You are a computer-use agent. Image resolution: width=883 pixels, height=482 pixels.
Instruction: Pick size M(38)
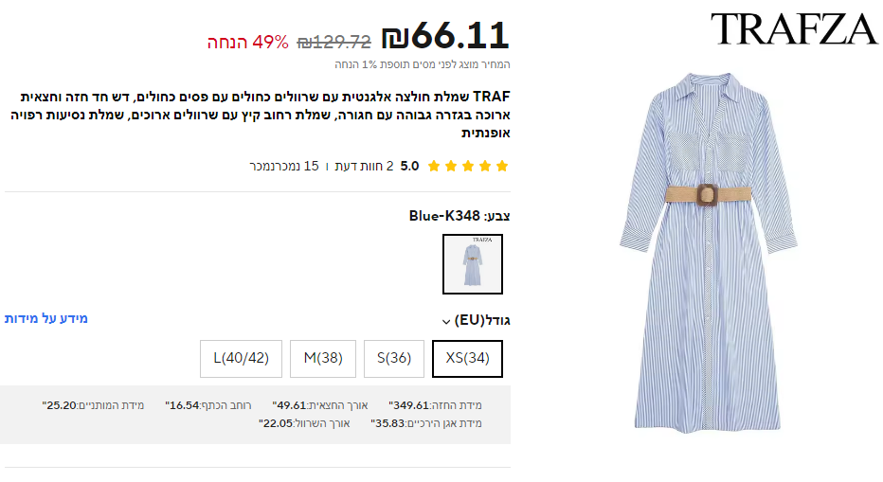pyautogui.click(x=322, y=359)
